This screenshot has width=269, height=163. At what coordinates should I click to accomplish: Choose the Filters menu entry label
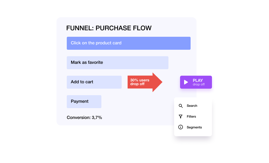click(191, 117)
